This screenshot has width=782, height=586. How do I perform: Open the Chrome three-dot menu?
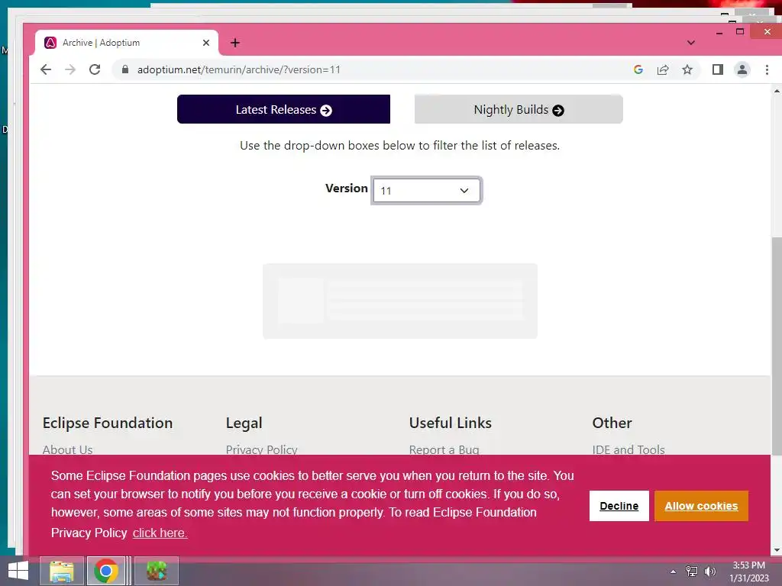(767, 69)
